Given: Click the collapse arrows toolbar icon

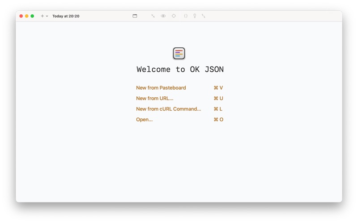Looking at the screenshot, I should [153, 16].
